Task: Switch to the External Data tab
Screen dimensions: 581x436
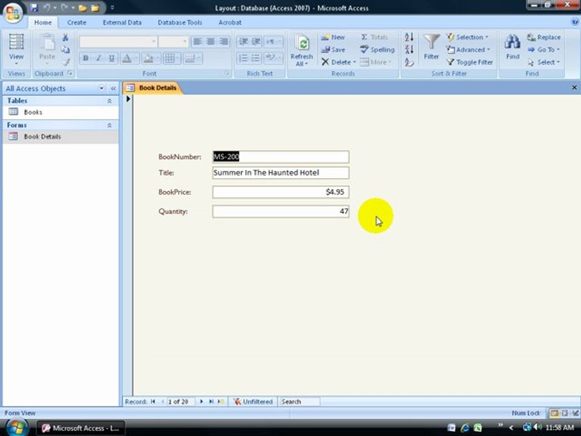Action: point(122,22)
